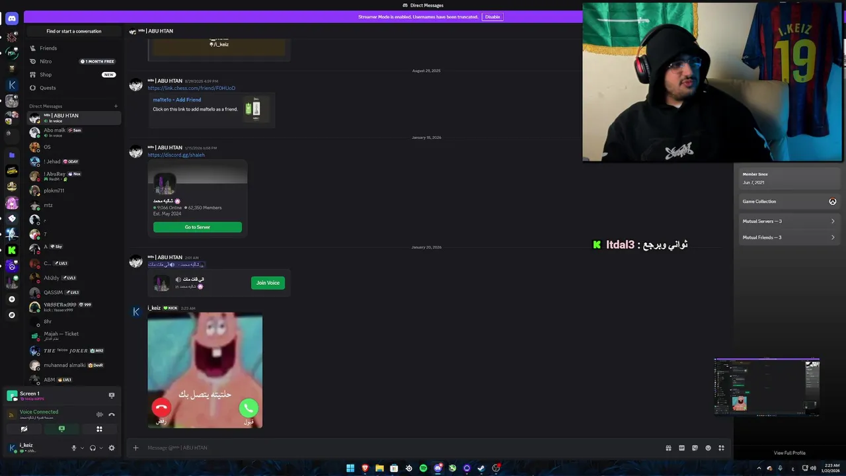
Task: Click the stream preview thumbnail
Action: (x=767, y=387)
